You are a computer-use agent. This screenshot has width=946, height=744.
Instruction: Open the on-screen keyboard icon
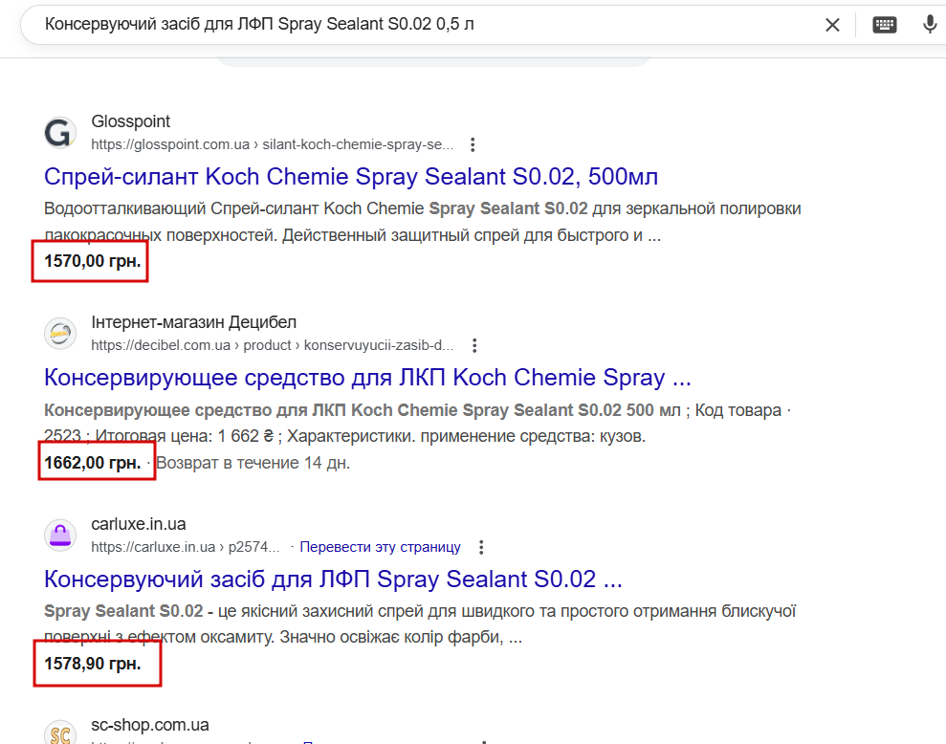[x=885, y=25]
